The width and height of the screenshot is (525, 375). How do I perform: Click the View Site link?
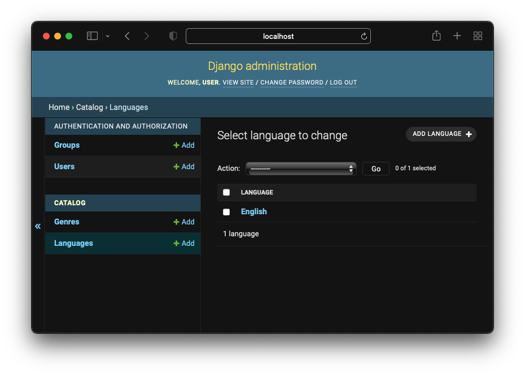(238, 82)
